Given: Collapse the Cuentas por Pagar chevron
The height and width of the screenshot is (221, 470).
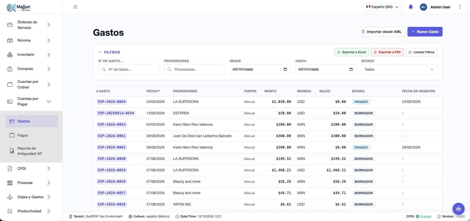Looking at the screenshot, I should (x=49, y=102).
